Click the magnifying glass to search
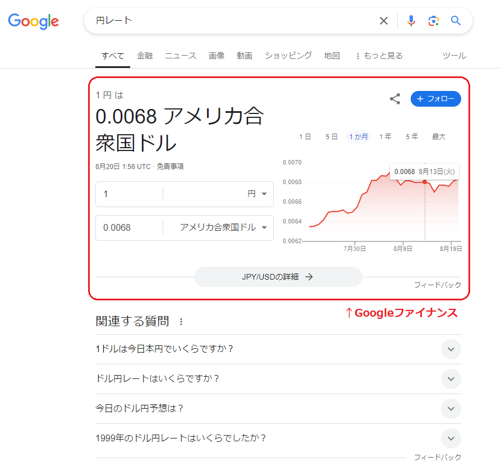The width and height of the screenshot is (501, 466). pyautogui.click(x=456, y=20)
